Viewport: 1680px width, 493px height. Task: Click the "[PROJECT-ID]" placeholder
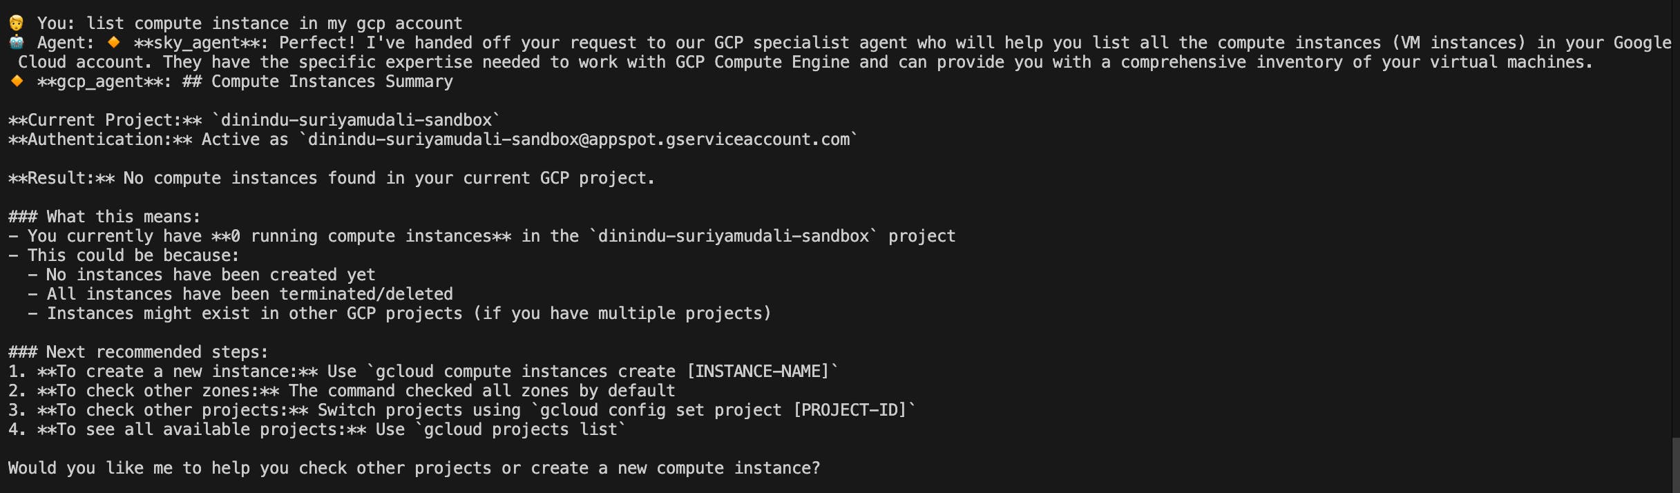(x=850, y=410)
